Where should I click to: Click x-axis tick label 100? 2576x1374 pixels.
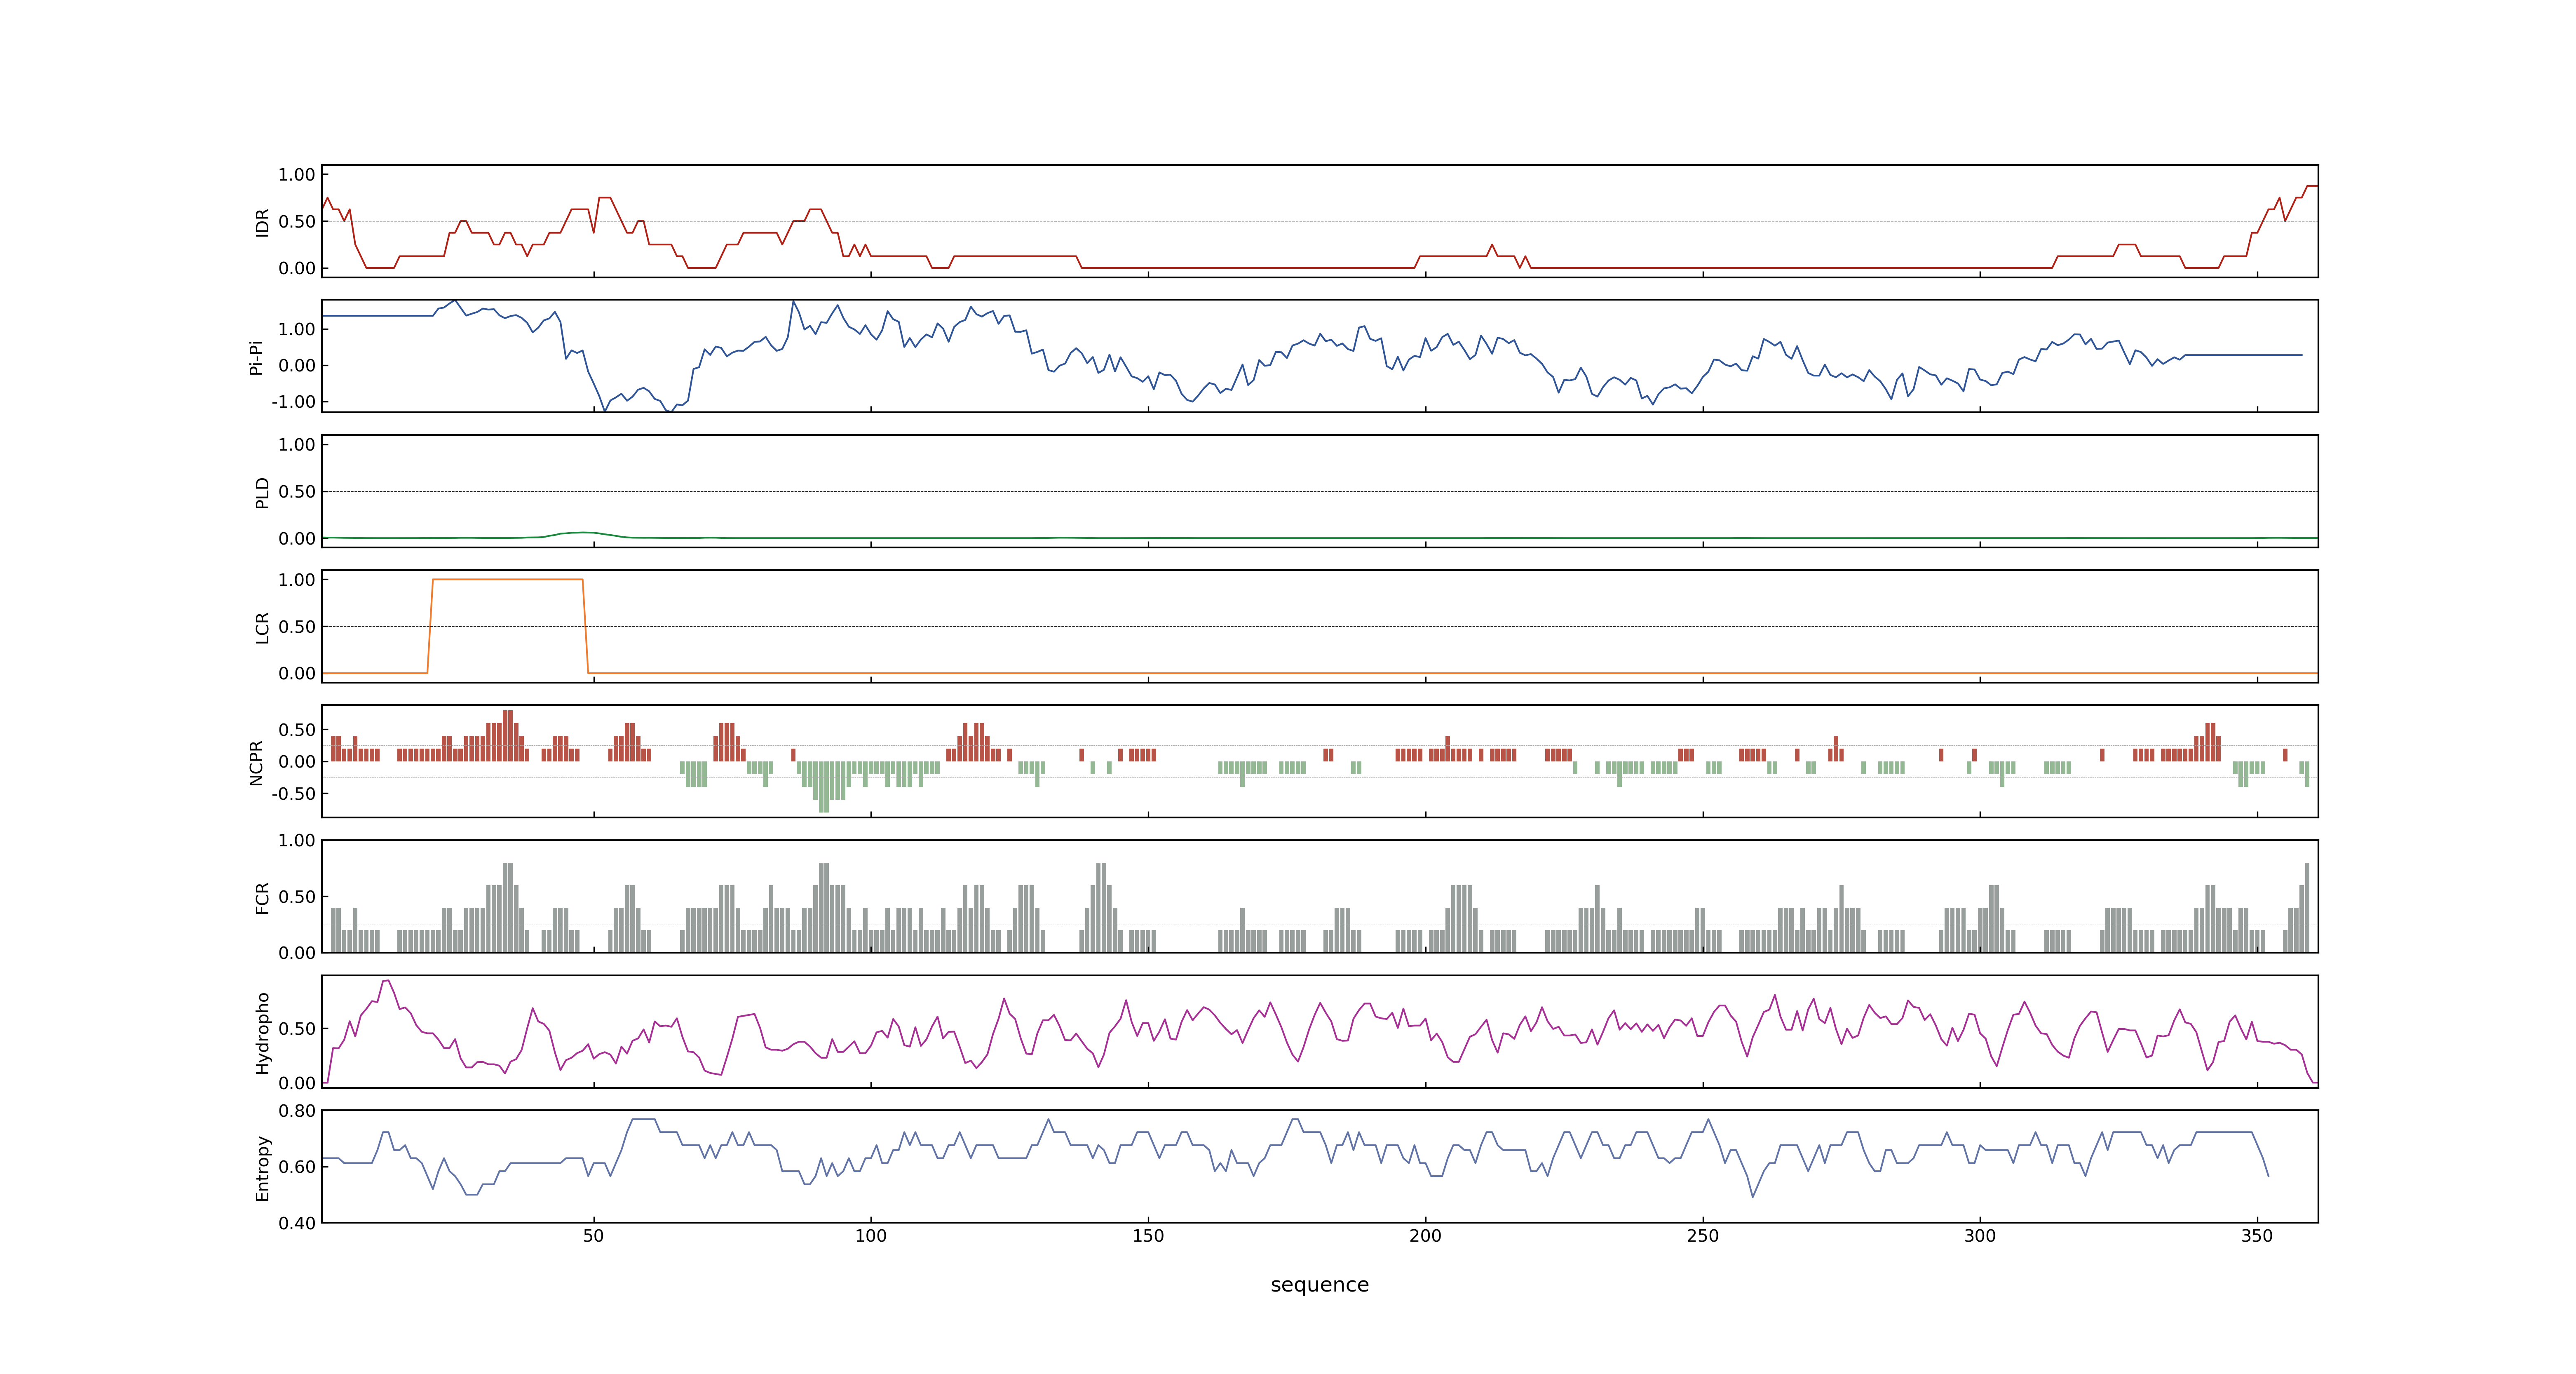pyautogui.click(x=870, y=1236)
